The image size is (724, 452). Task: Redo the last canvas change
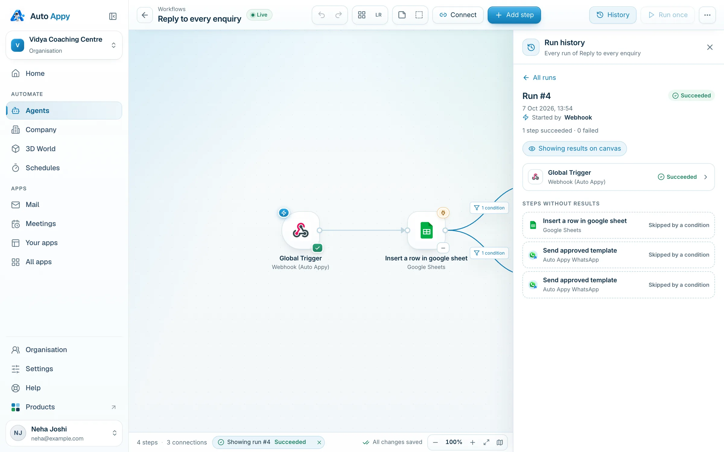click(x=338, y=15)
